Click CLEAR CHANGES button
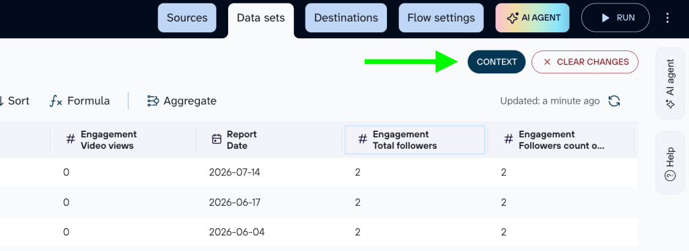Screen dimensions: 689x251 pos(585,62)
